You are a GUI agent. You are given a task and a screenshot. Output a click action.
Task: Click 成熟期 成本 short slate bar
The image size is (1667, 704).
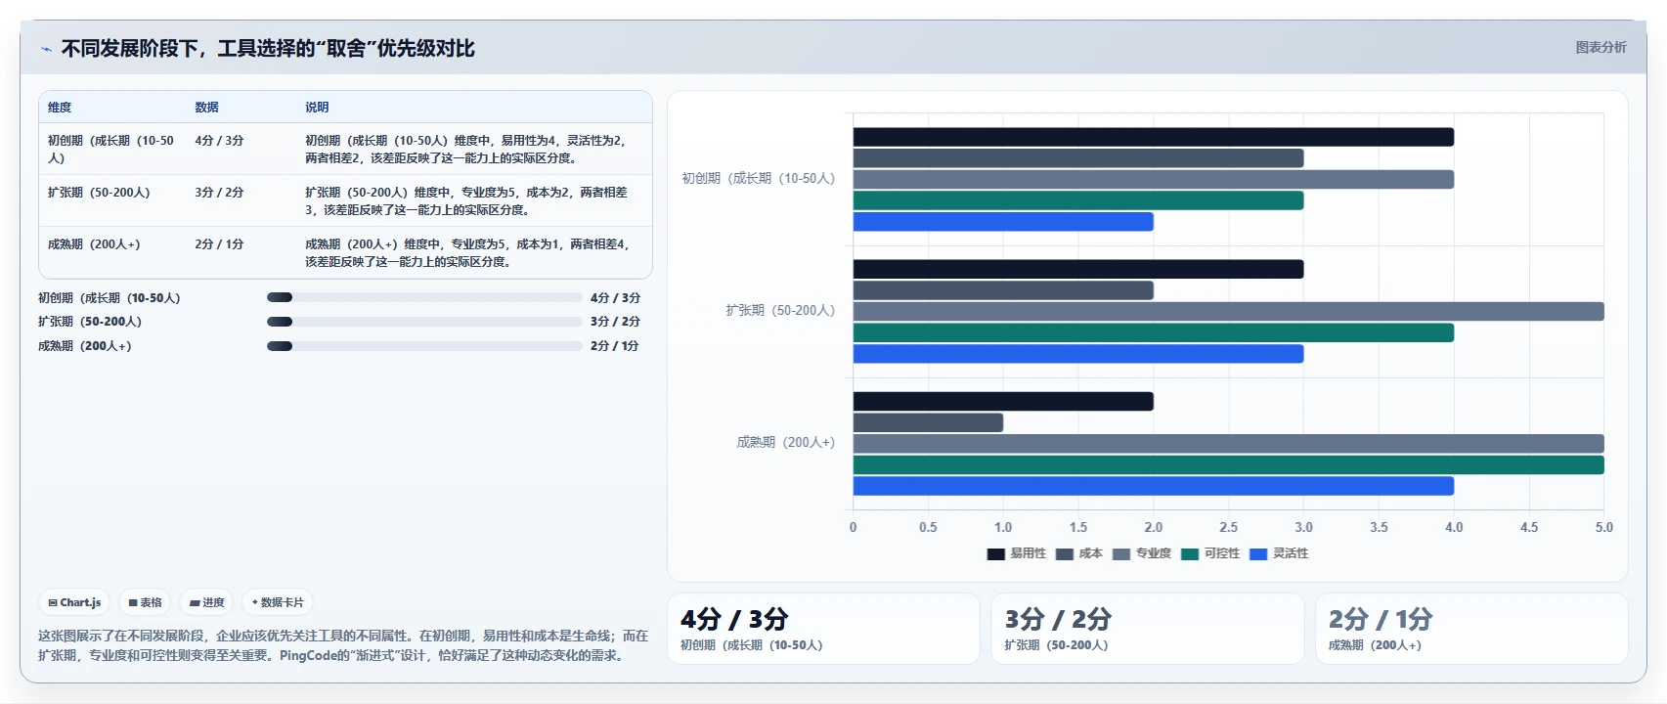[x=928, y=422]
